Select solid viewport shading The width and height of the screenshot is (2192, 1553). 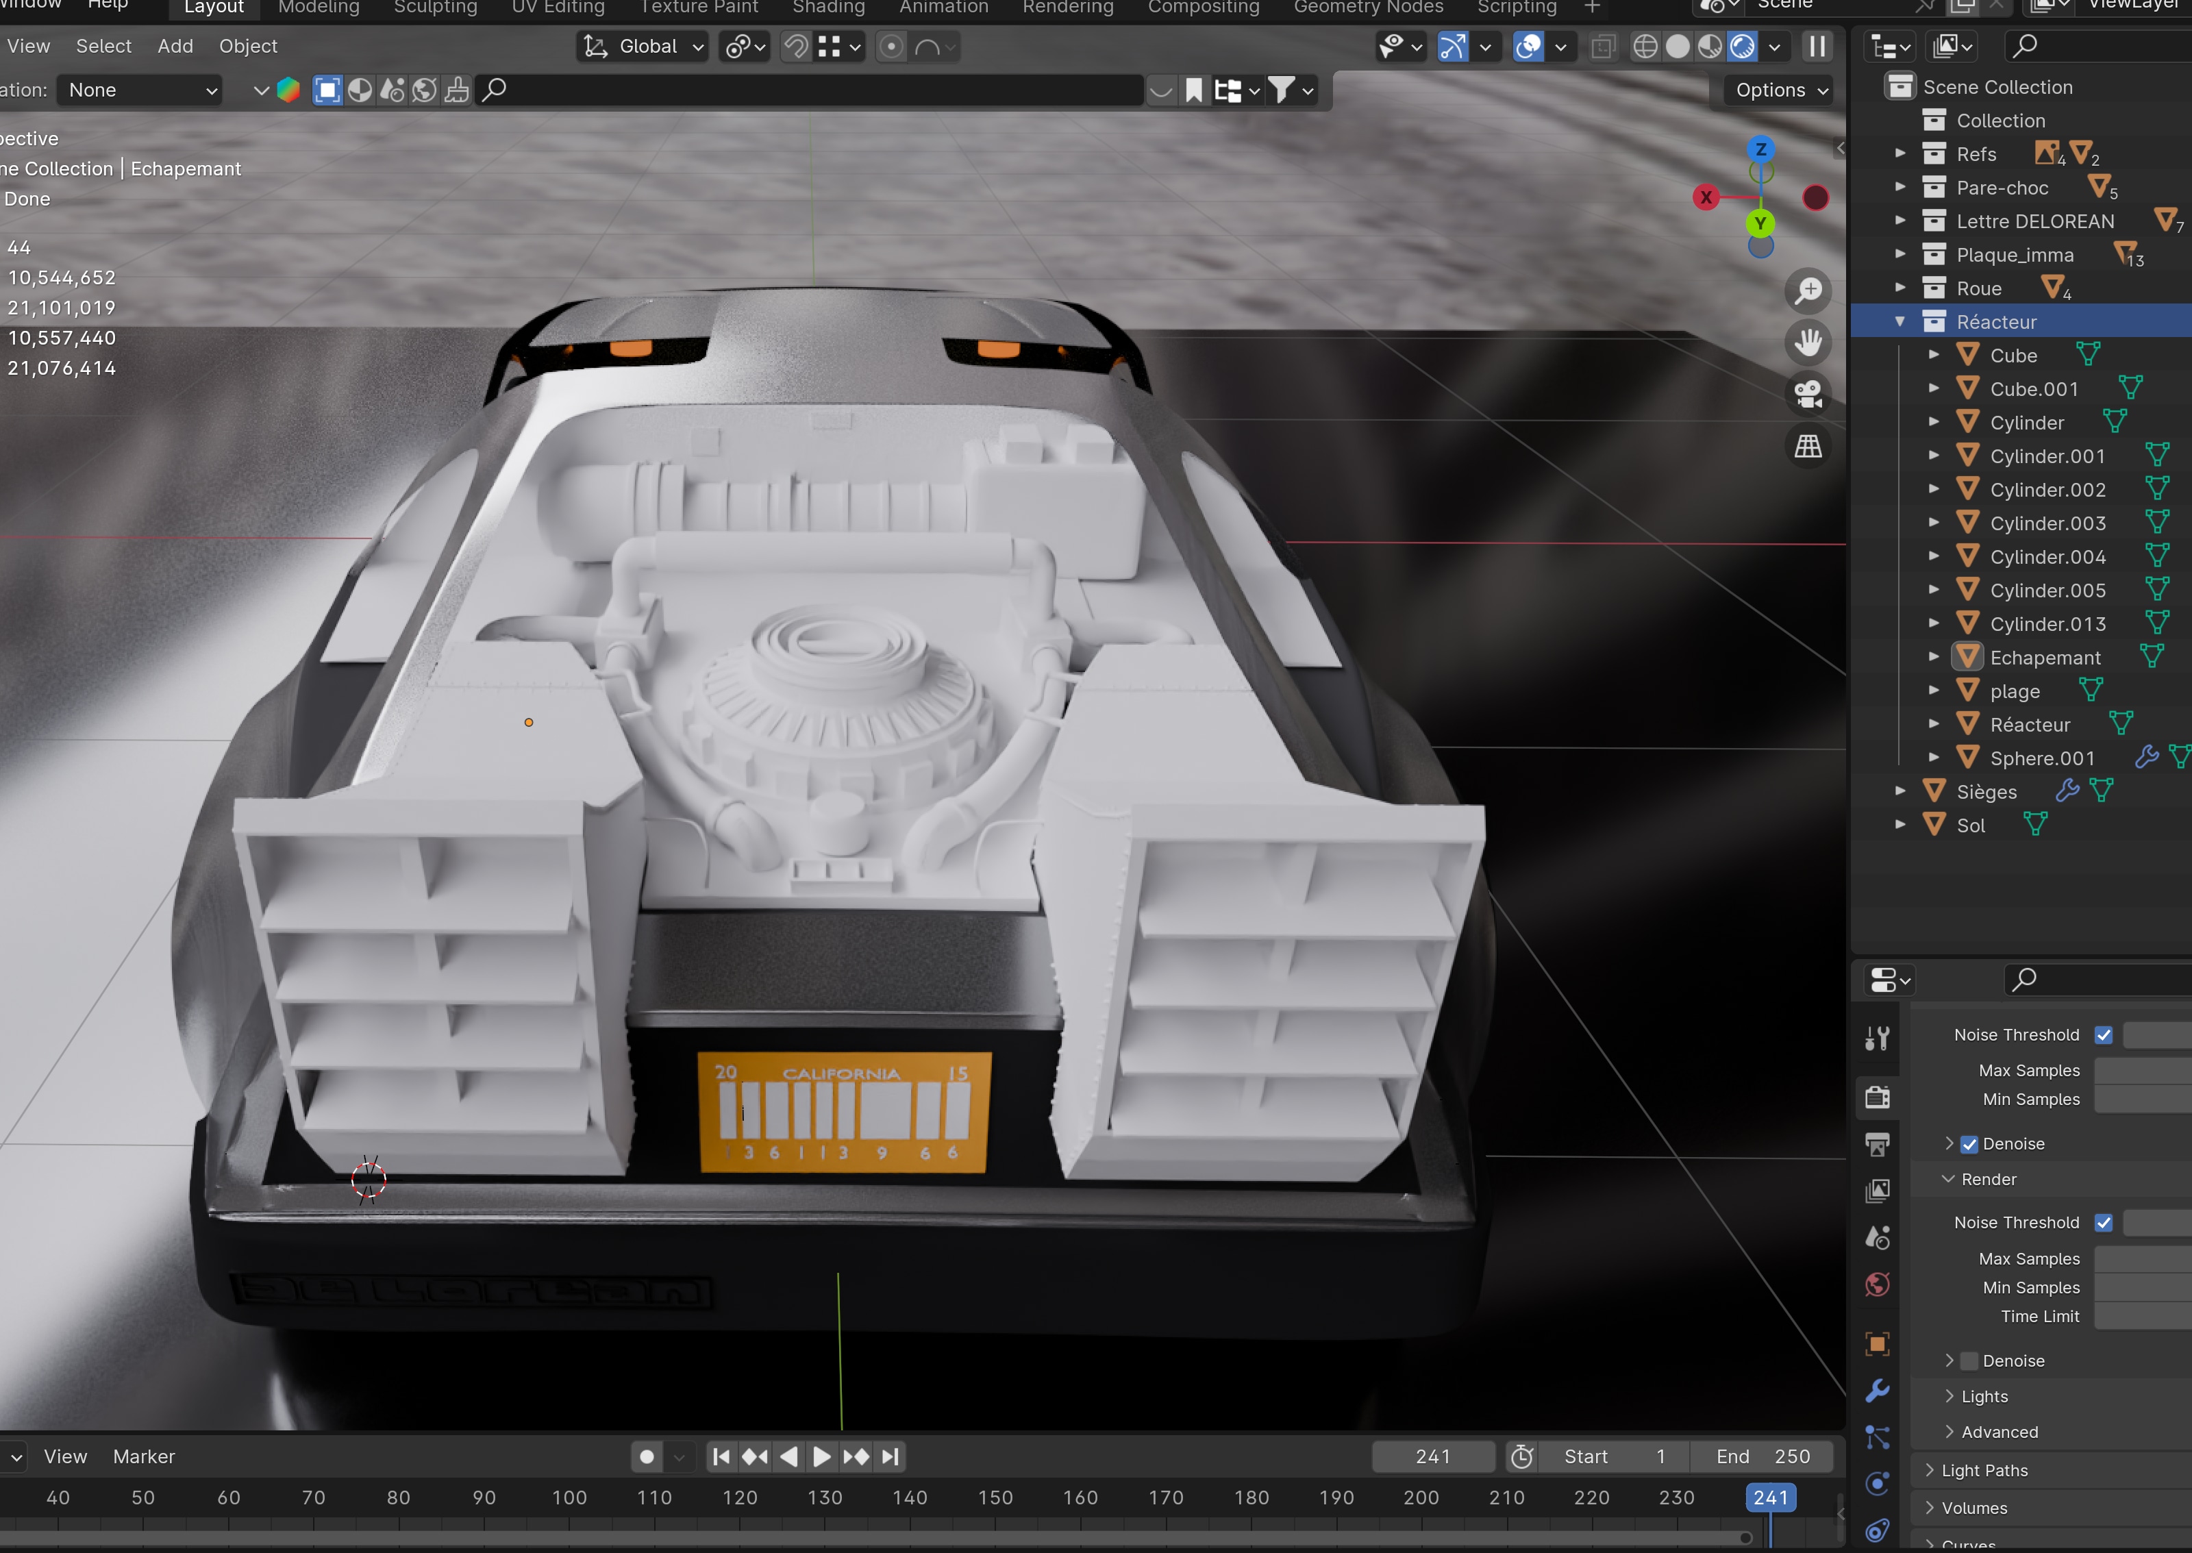pyautogui.click(x=1677, y=46)
